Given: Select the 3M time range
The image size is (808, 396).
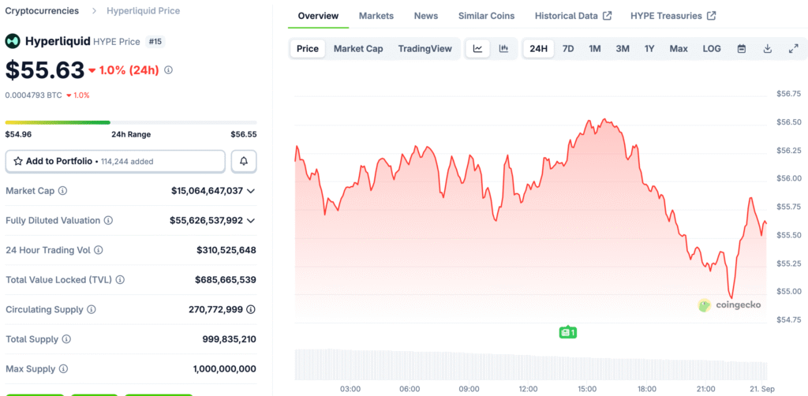Looking at the screenshot, I should 623,49.
